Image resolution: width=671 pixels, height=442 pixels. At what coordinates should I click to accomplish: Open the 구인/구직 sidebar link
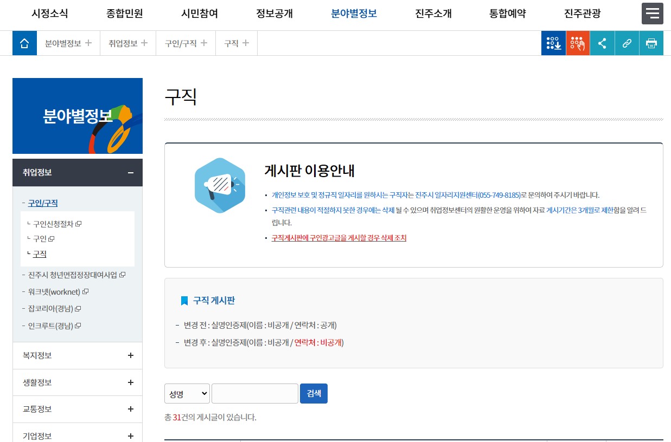(43, 203)
